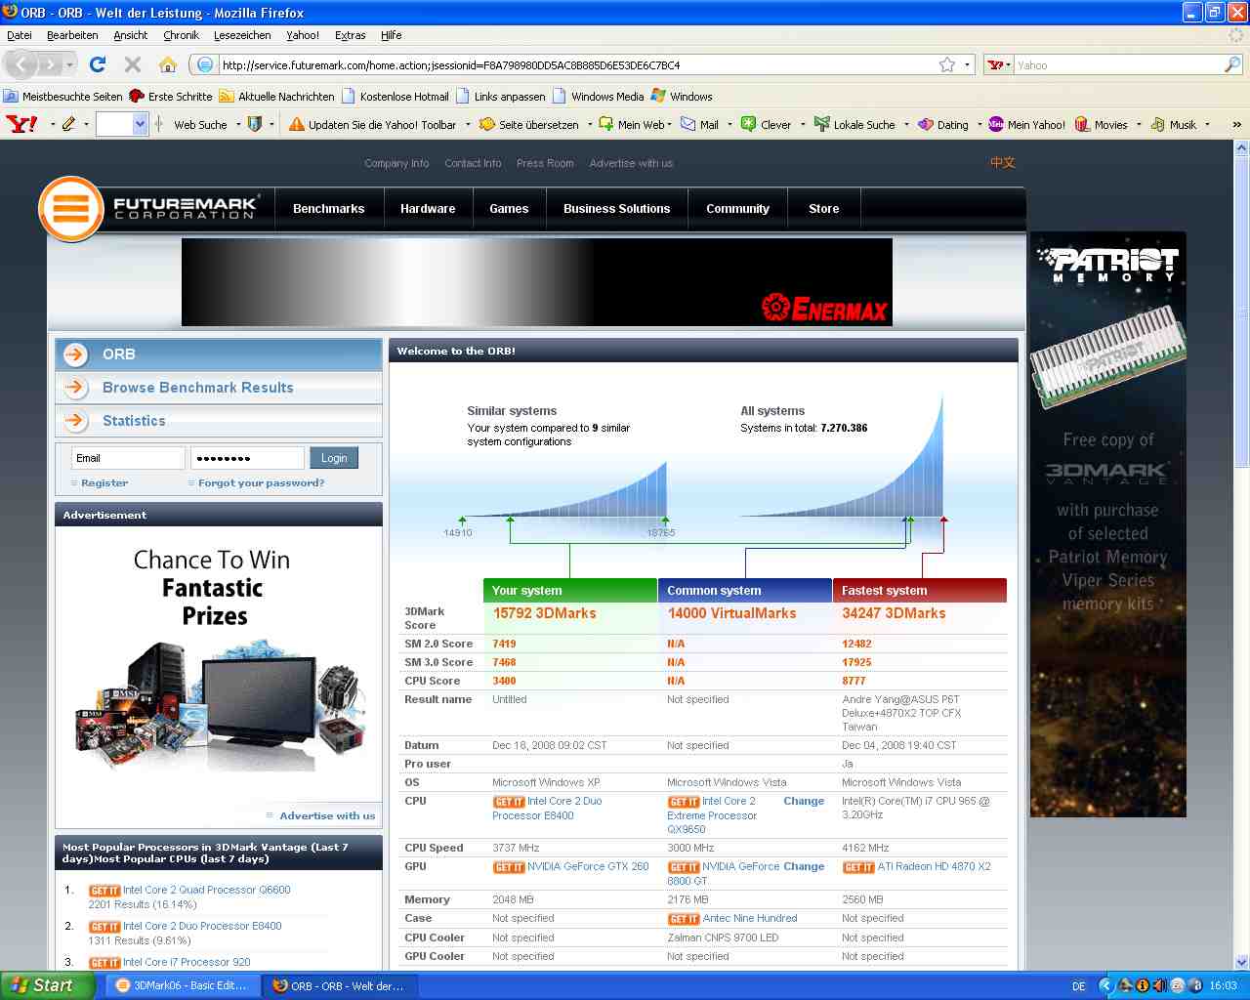The image size is (1250, 1000).
Task: Click the page vertical scrollbar down arrow
Action: 1241,961
